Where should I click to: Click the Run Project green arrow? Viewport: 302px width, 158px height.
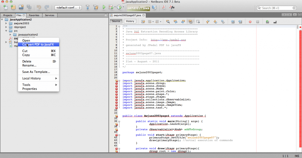tap(104, 7)
